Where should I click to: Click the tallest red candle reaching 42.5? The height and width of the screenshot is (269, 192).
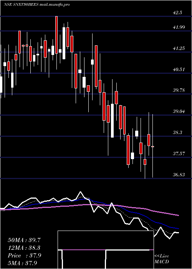click(56, 35)
